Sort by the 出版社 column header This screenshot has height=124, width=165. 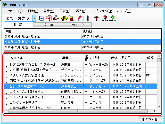pyautogui.click(x=99, y=58)
